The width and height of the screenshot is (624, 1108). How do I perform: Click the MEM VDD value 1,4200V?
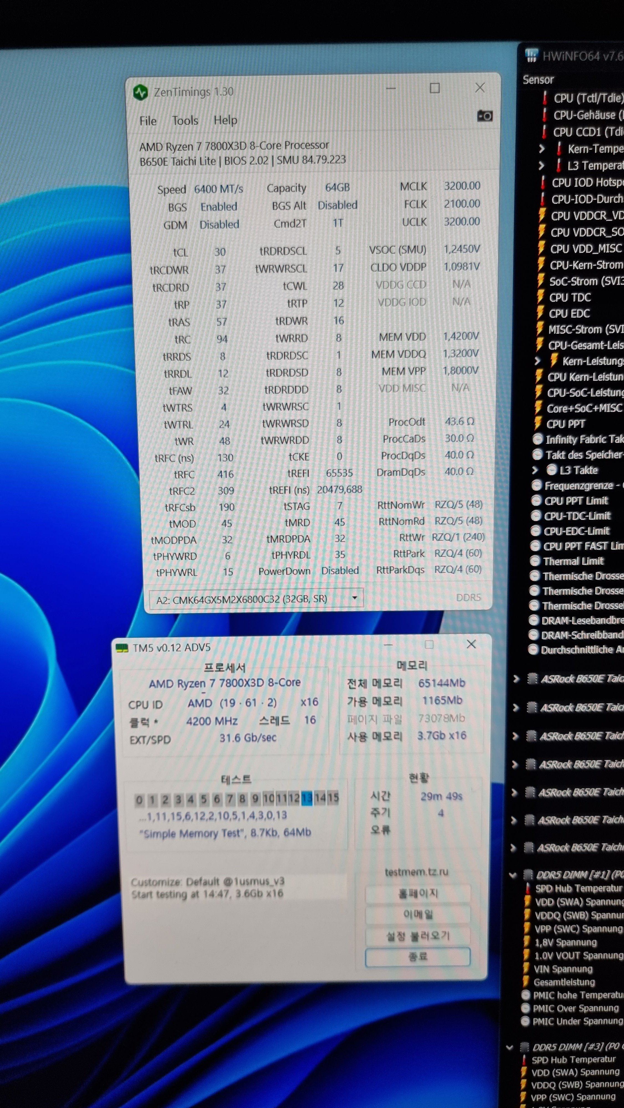[461, 336]
